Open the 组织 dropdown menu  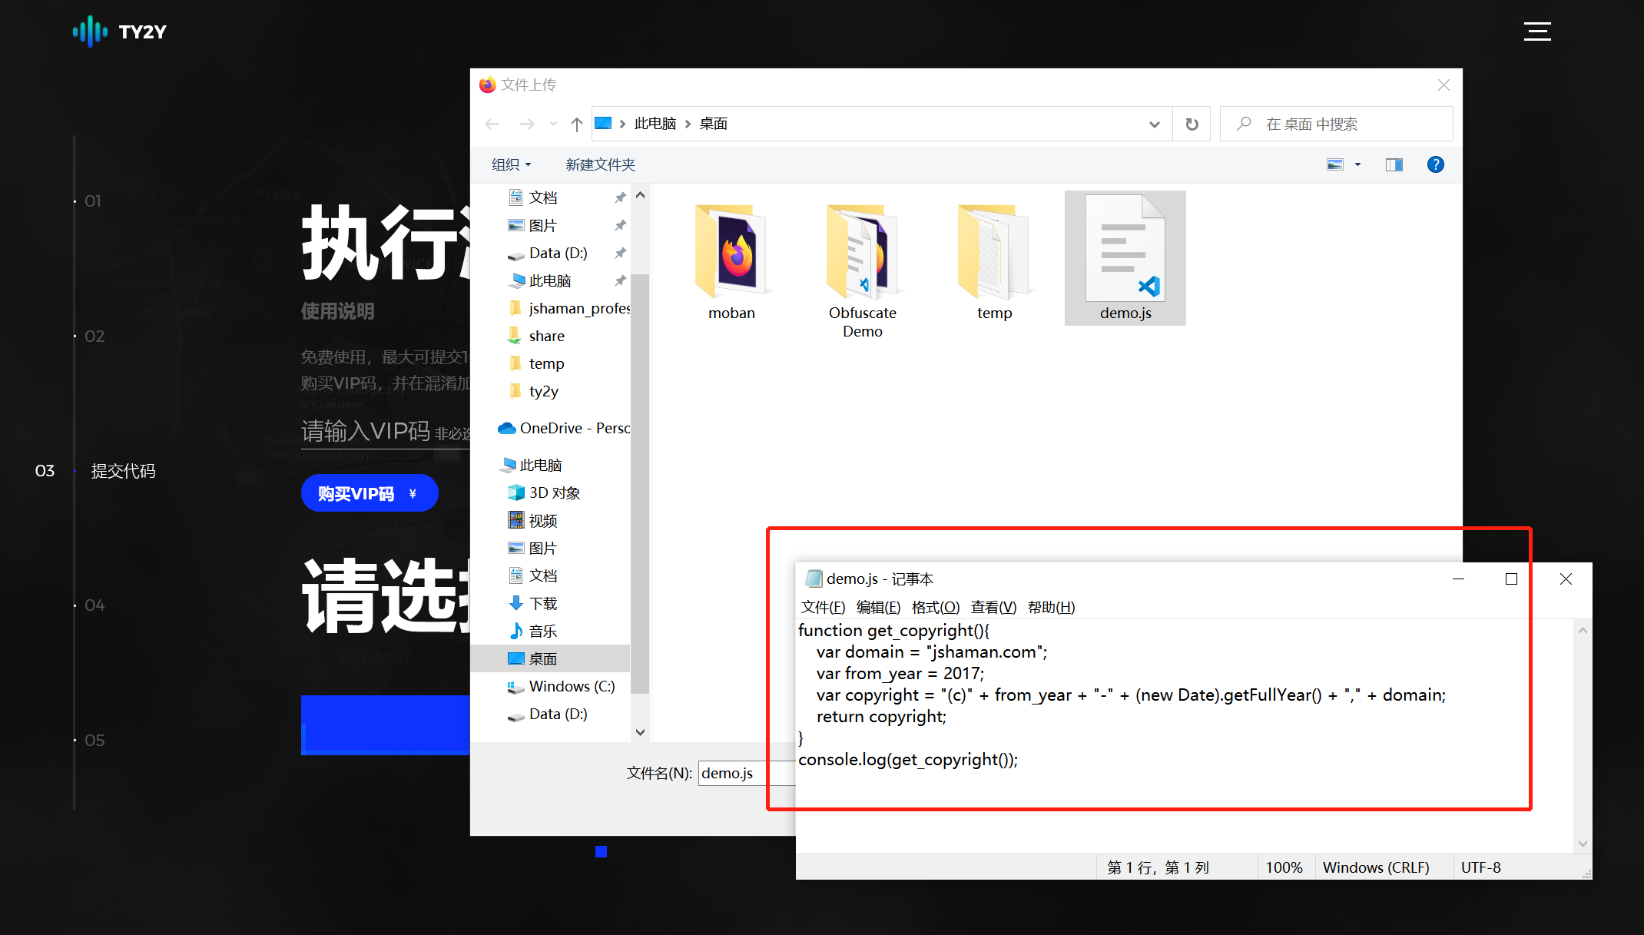point(511,164)
